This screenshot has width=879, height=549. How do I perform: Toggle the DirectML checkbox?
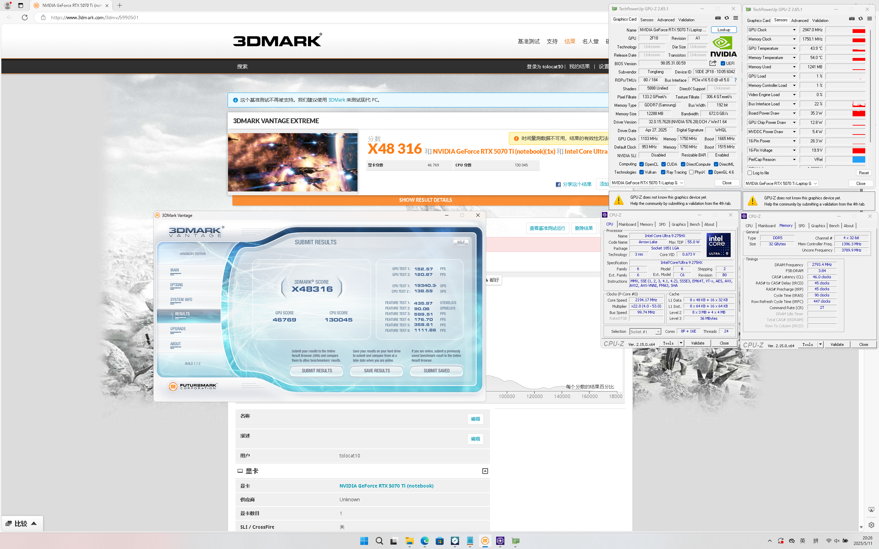click(x=716, y=164)
